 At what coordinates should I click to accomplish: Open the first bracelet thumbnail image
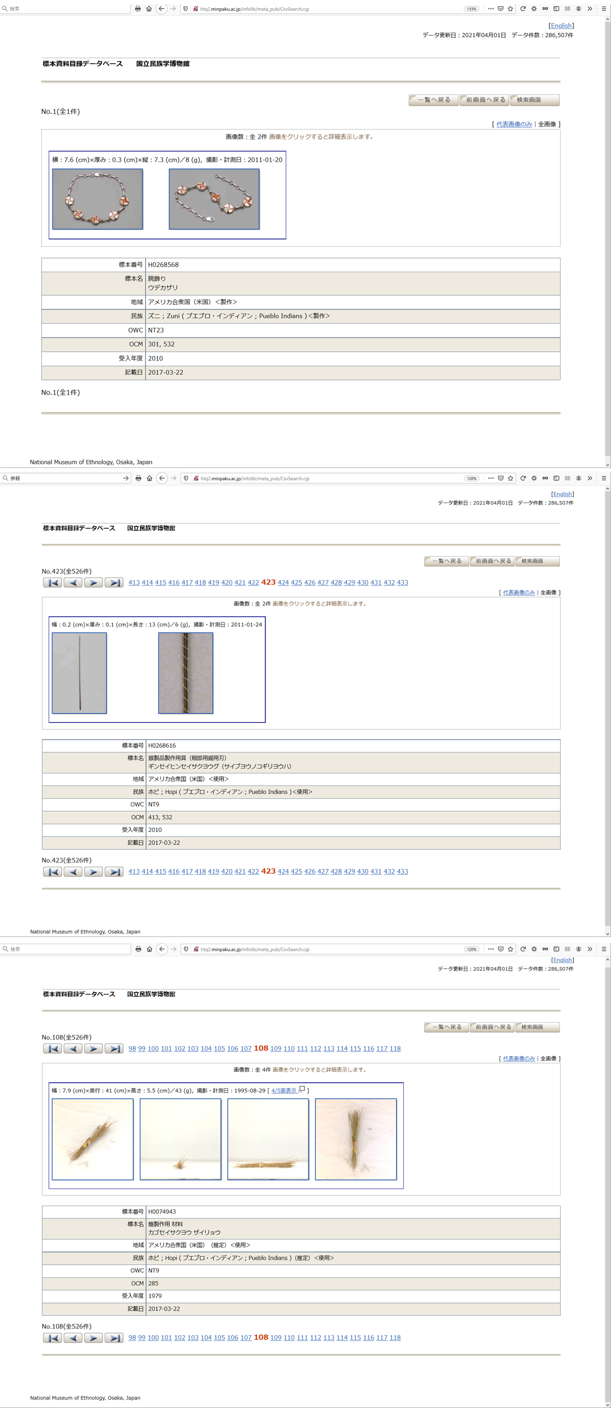coord(97,199)
